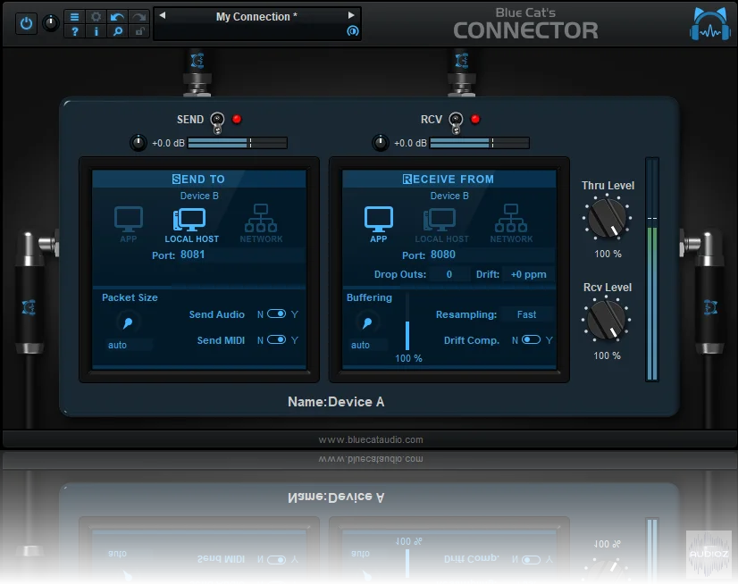Click the Thru Level 100 % value

(x=608, y=255)
